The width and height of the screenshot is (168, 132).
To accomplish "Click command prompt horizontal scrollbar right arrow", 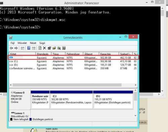I will point(159,94).
